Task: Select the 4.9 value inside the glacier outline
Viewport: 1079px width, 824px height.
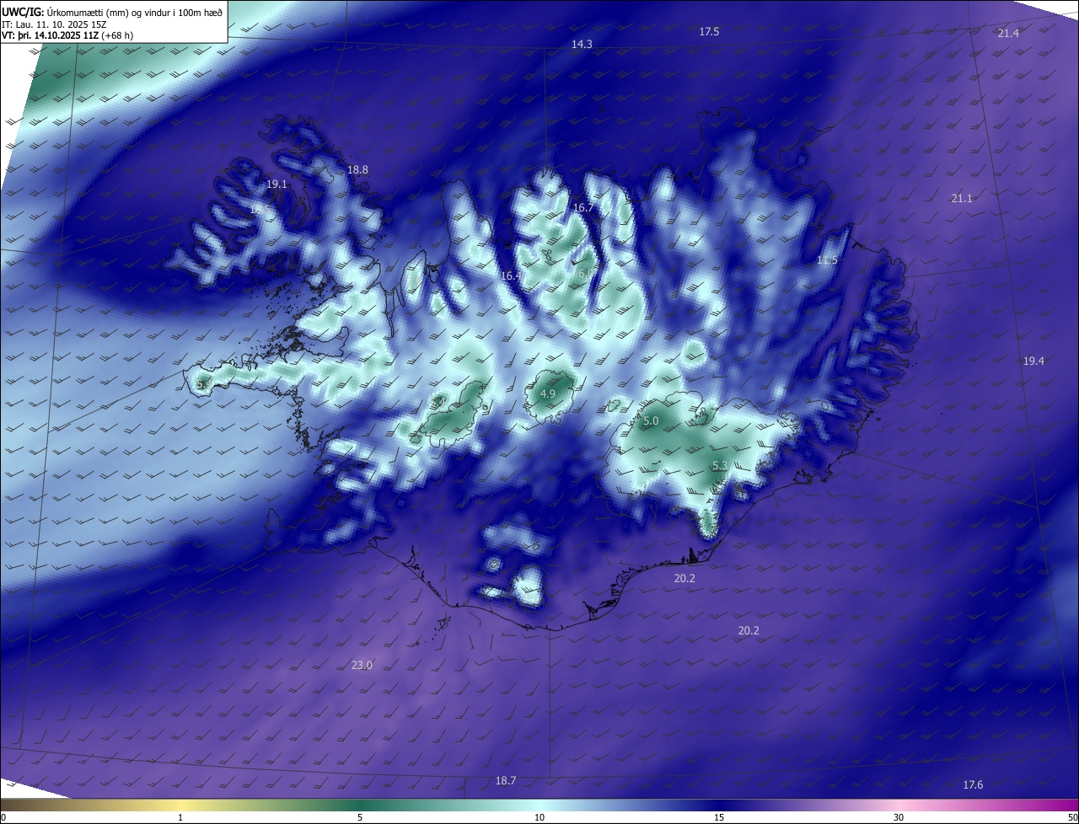Action: tap(548, 393)
